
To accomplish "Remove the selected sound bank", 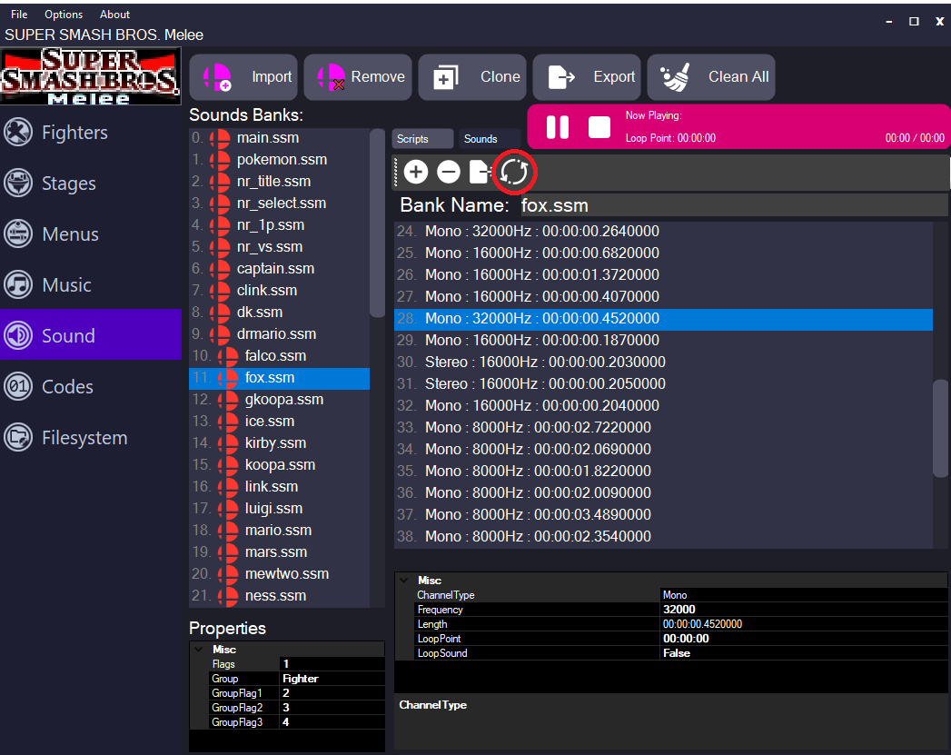I will click(358, 77).
